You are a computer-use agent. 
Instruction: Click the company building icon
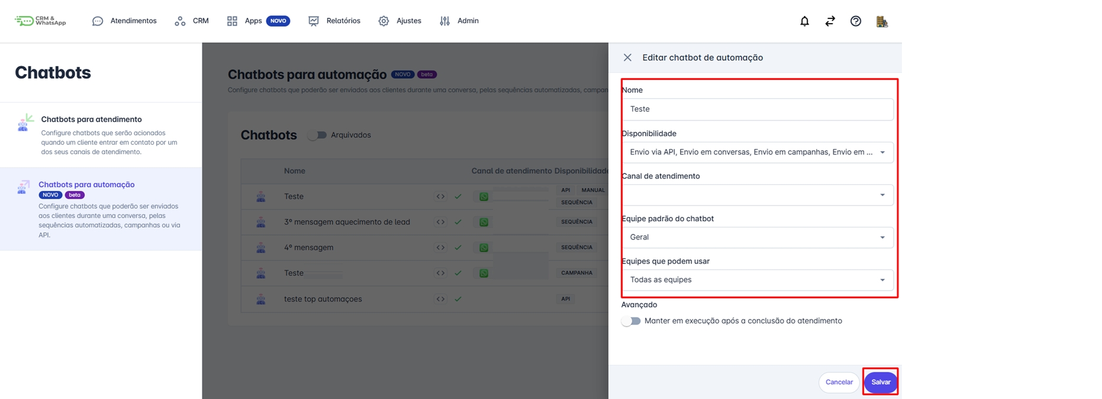click(882, 21)
